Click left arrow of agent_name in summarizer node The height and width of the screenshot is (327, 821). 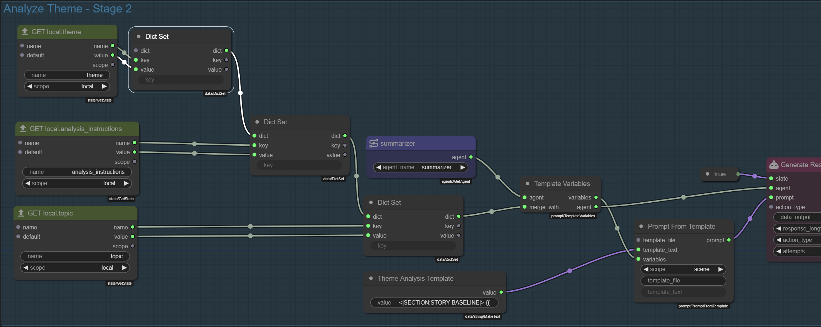[379, 167]
